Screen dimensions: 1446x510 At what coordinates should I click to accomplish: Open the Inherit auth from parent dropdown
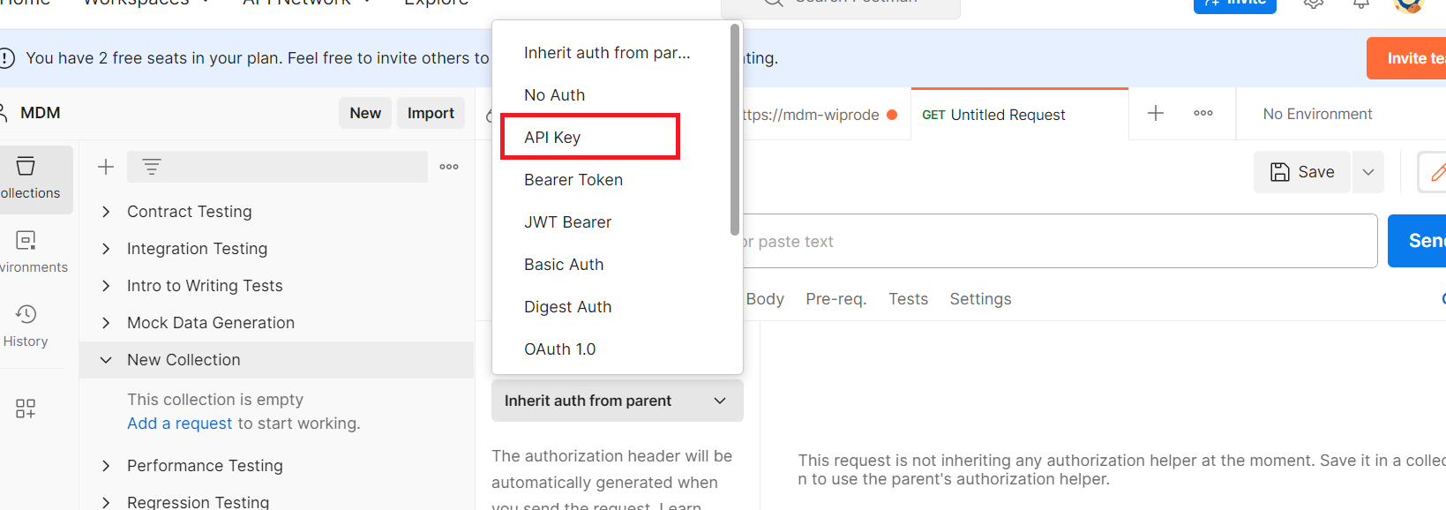[617, 401]
